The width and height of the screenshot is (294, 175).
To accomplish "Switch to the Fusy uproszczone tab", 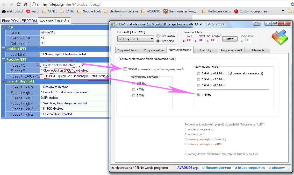I will 180,50.
